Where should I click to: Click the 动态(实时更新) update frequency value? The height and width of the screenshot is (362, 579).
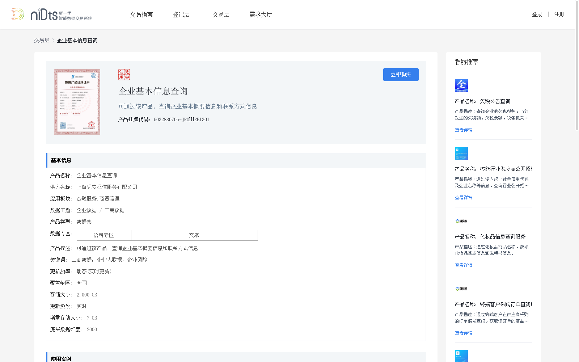94,271
